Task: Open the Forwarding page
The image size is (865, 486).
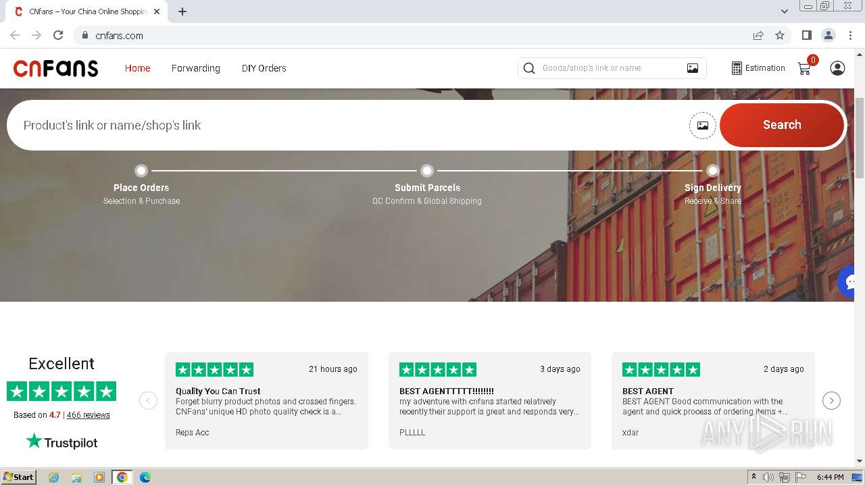Action: pos(196,68)
